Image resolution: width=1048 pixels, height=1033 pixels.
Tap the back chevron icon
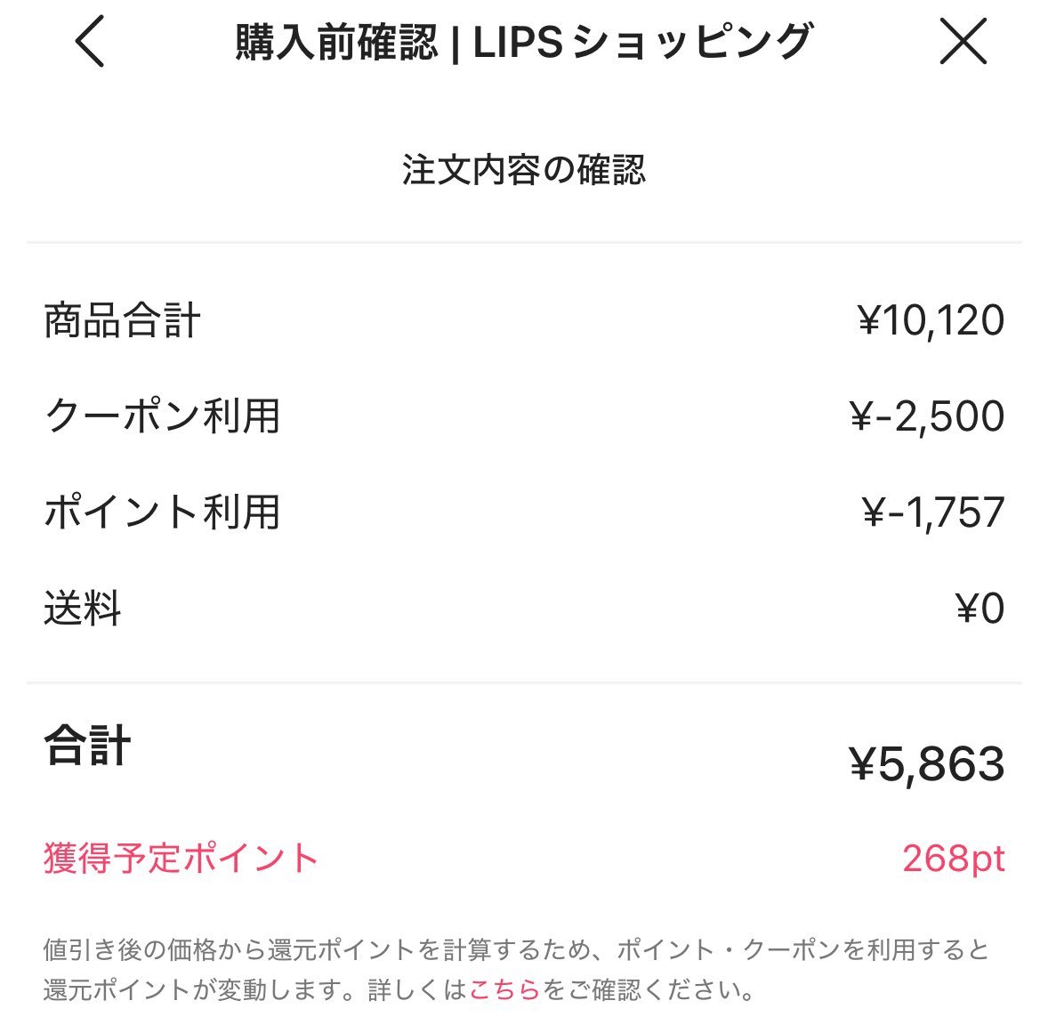[86, 43]
